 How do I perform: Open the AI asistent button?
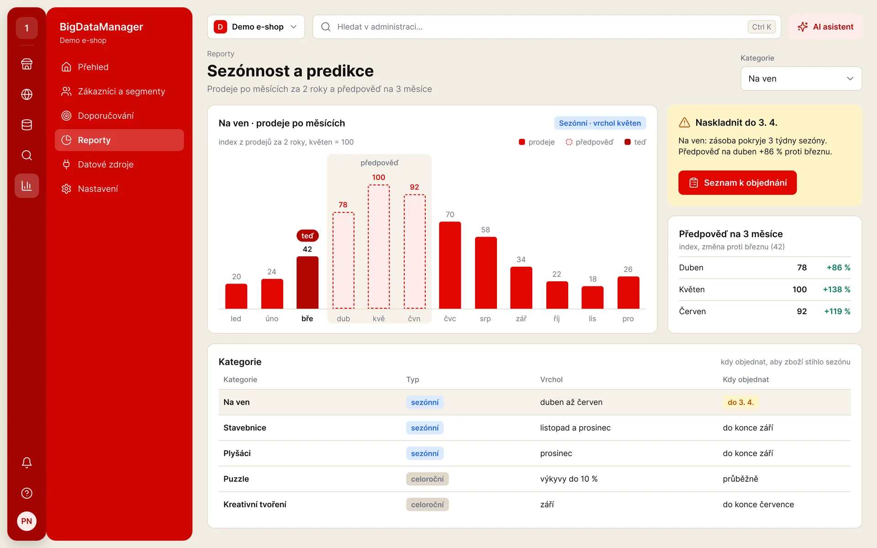[x=825, y=27]
